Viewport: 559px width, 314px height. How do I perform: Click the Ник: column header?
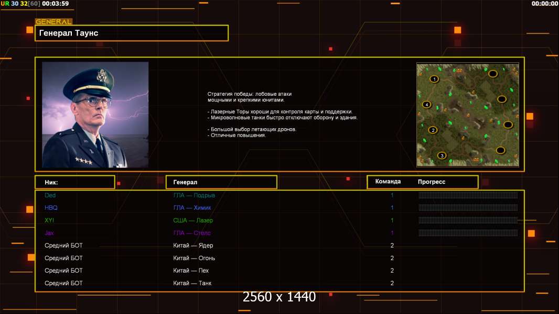(x=74, y=182)
